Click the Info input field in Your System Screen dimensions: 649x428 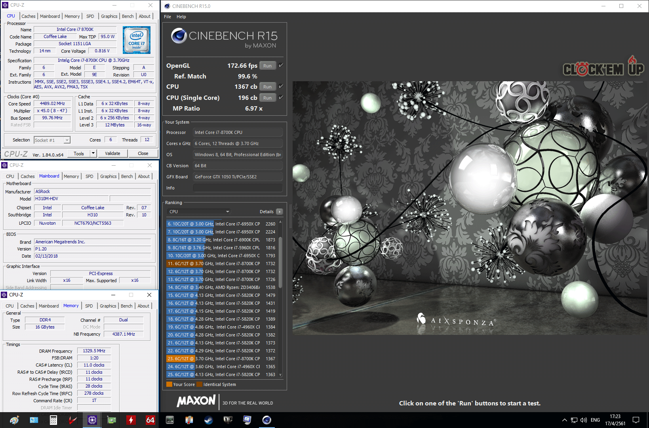coord(238,188)
